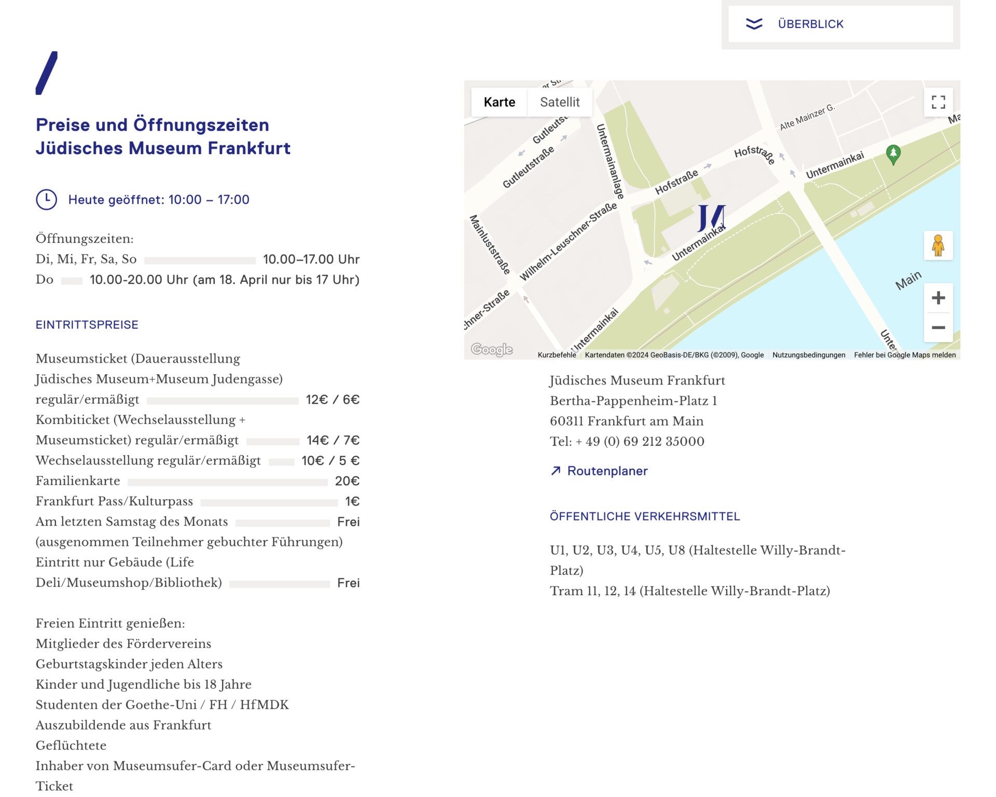Screen dimensions: 996x797
Task: Click the fullscreen map icon
Action: coord(938,102)
